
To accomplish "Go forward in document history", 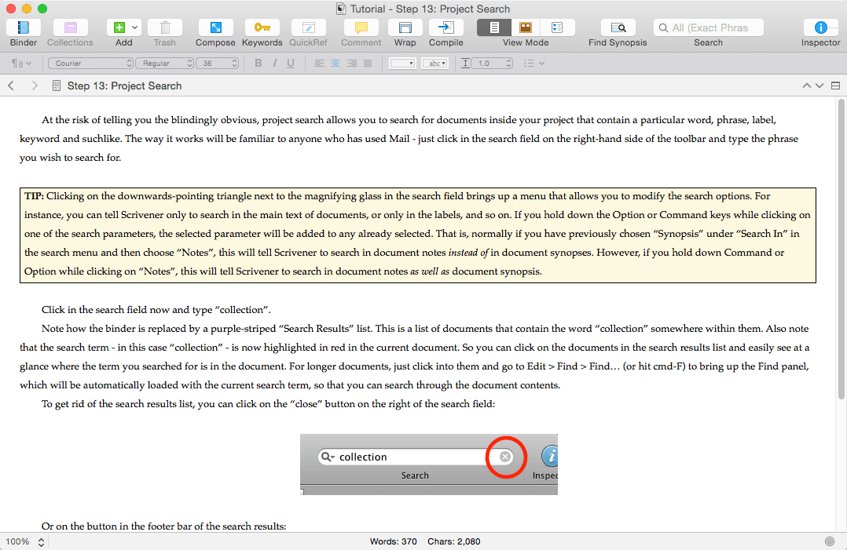I will pyautogui.click(x=35, y=86).
